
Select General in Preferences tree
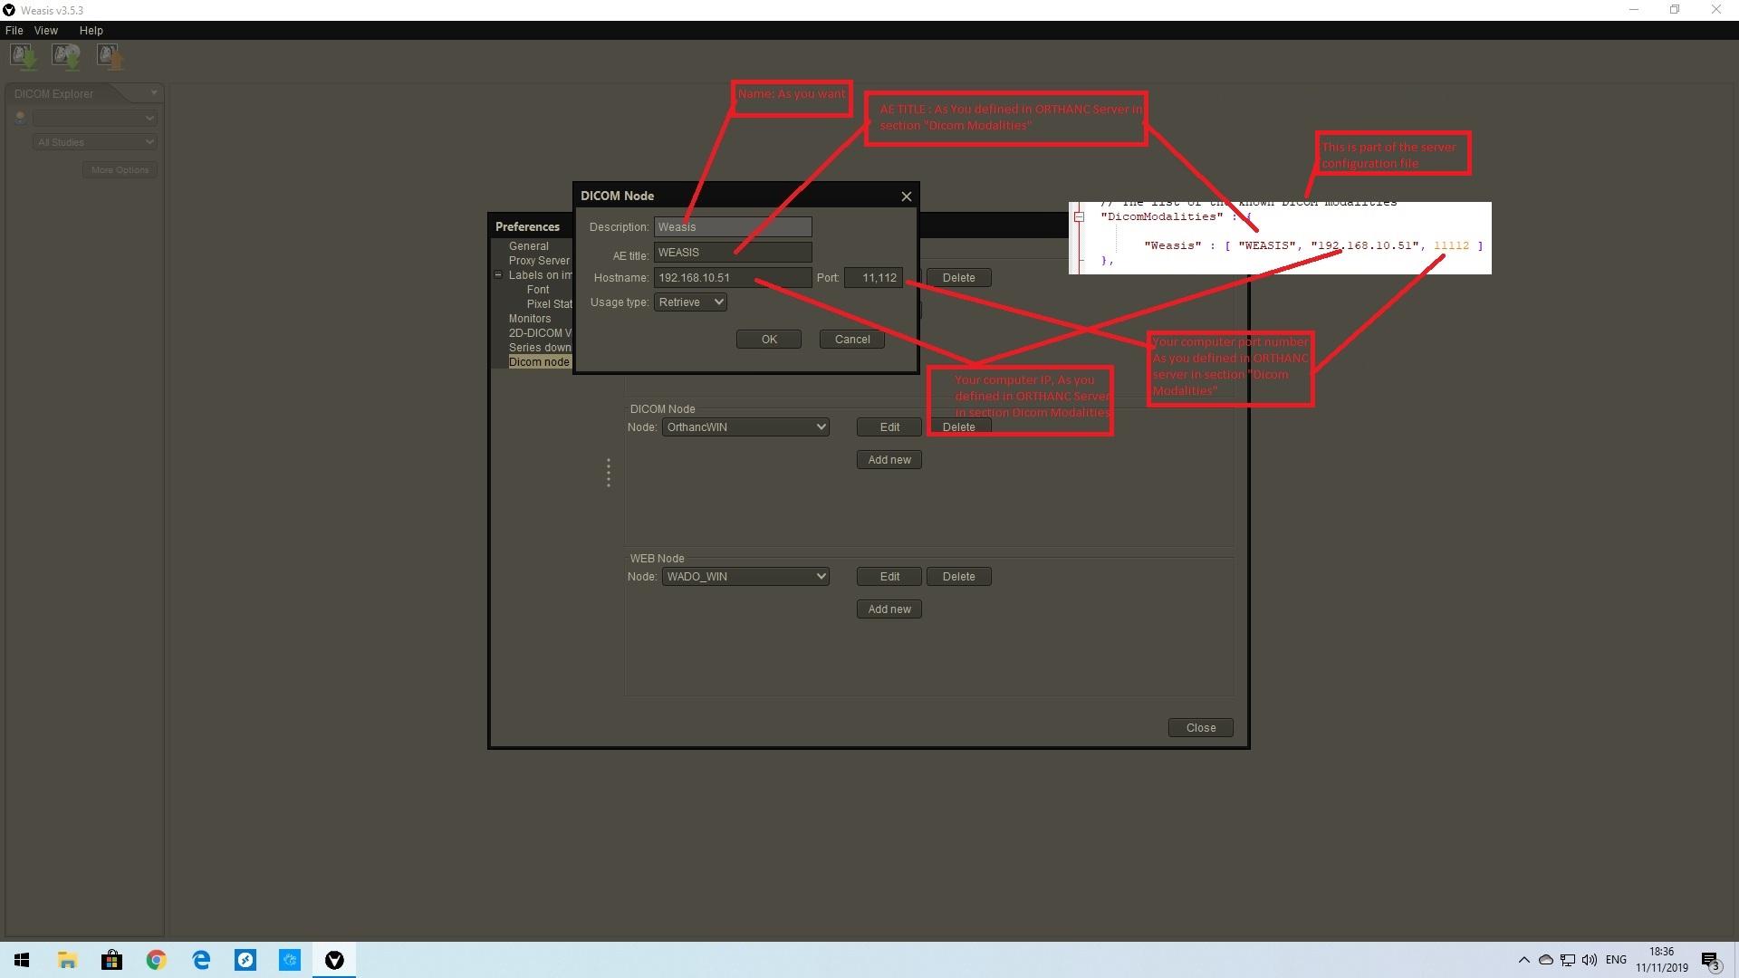[528, 246]
